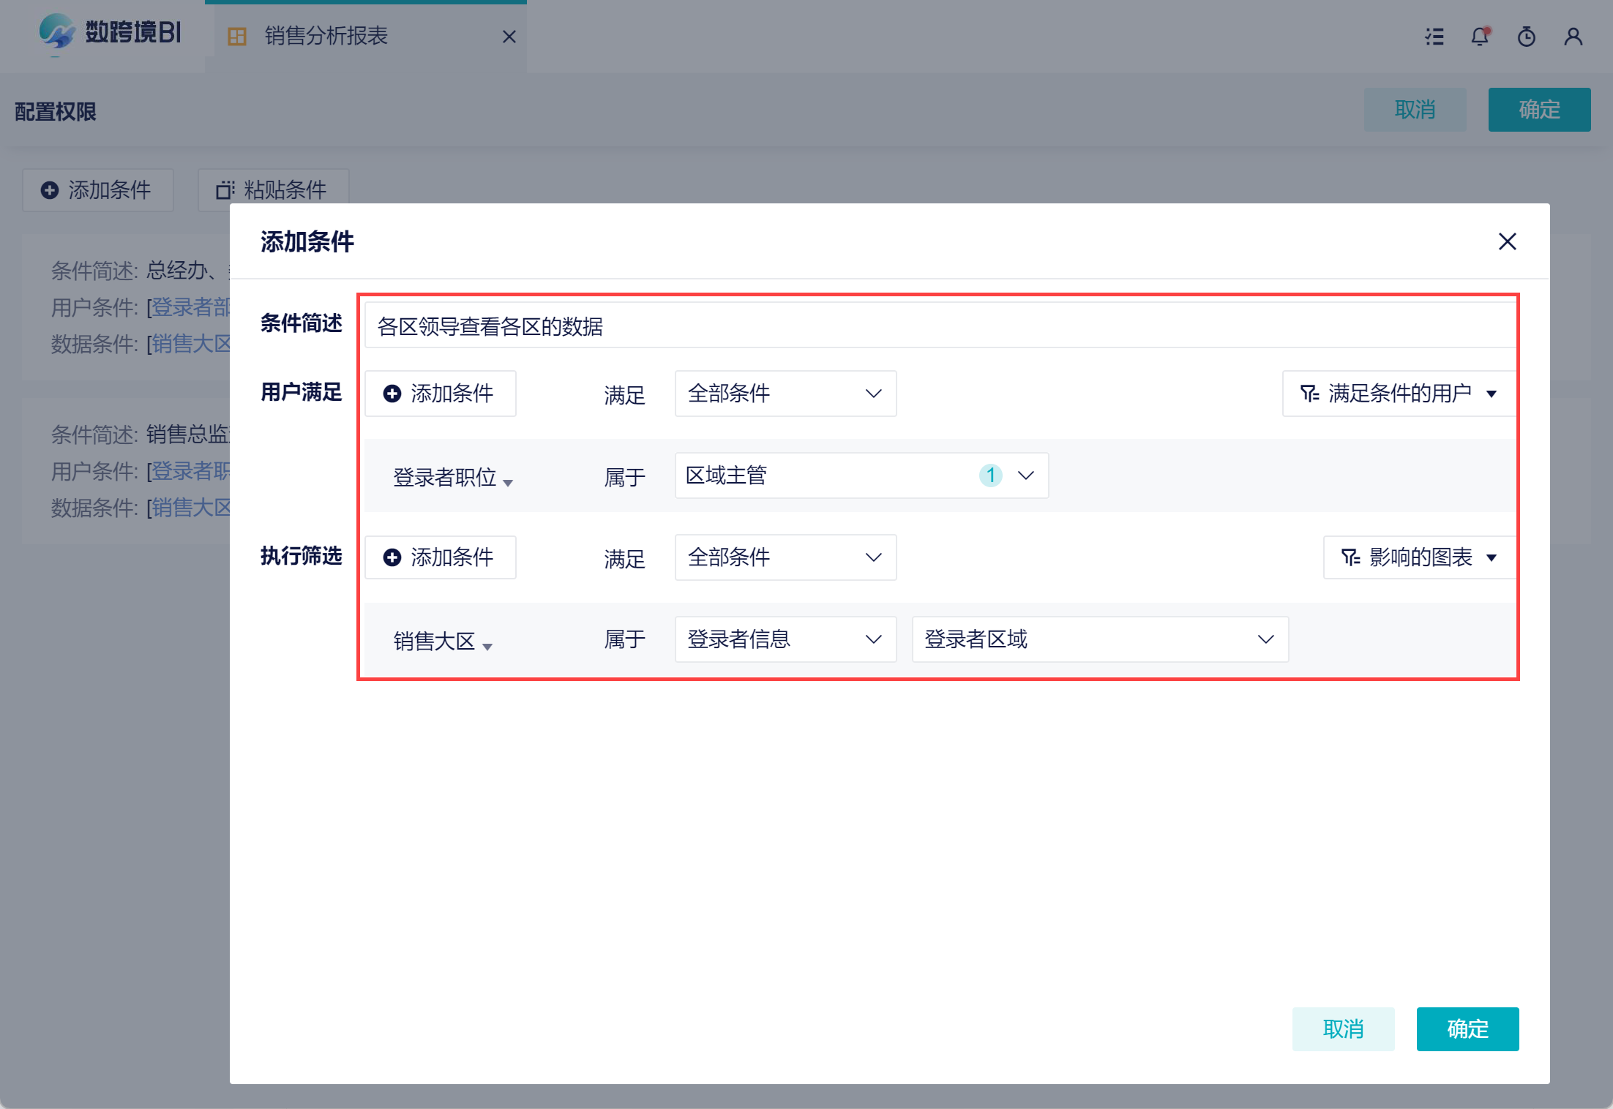Image resolution: width=1613 pixels, height=1109 pixels.
Task: Expand 全部条件 dropdown under 用户满足
Action: click(x=785, y=394)
